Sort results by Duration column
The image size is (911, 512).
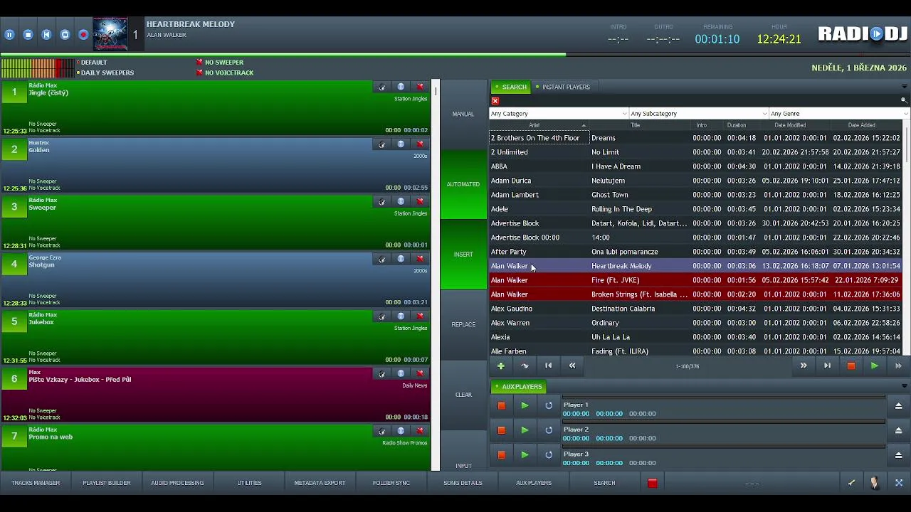pyautogui.click(x=737, y=126)
